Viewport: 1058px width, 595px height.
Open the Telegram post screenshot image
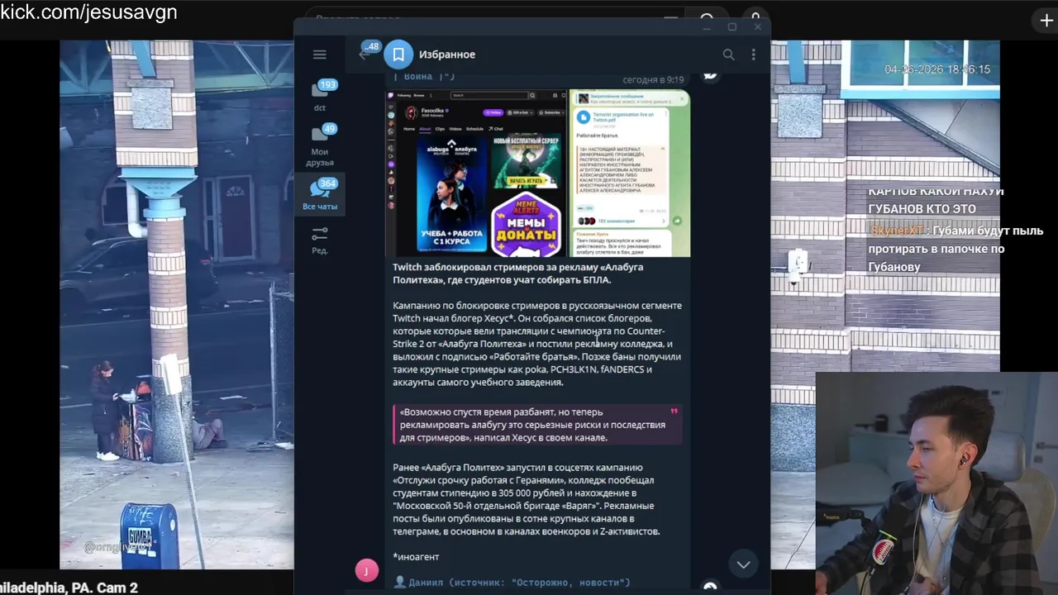click(x=630, y=173)
